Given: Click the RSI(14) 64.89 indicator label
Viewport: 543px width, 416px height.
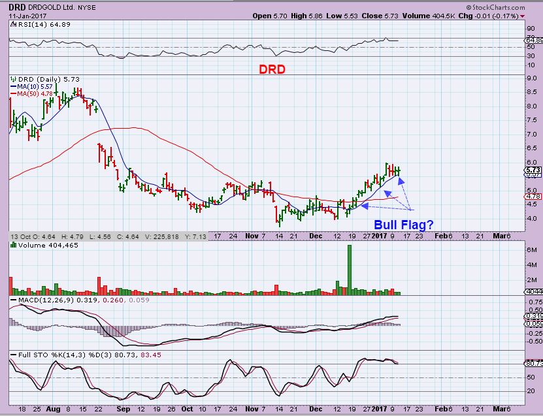Looking at the screenshot, I should tap(44, 24).
